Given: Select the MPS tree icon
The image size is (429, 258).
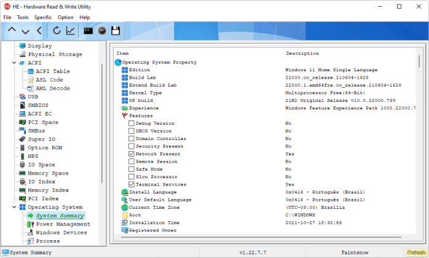Looking at the screenshot, I should pos(23,156).
